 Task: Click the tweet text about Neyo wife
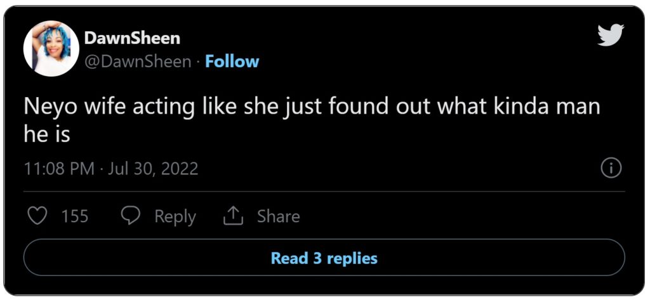coord(312,121)
